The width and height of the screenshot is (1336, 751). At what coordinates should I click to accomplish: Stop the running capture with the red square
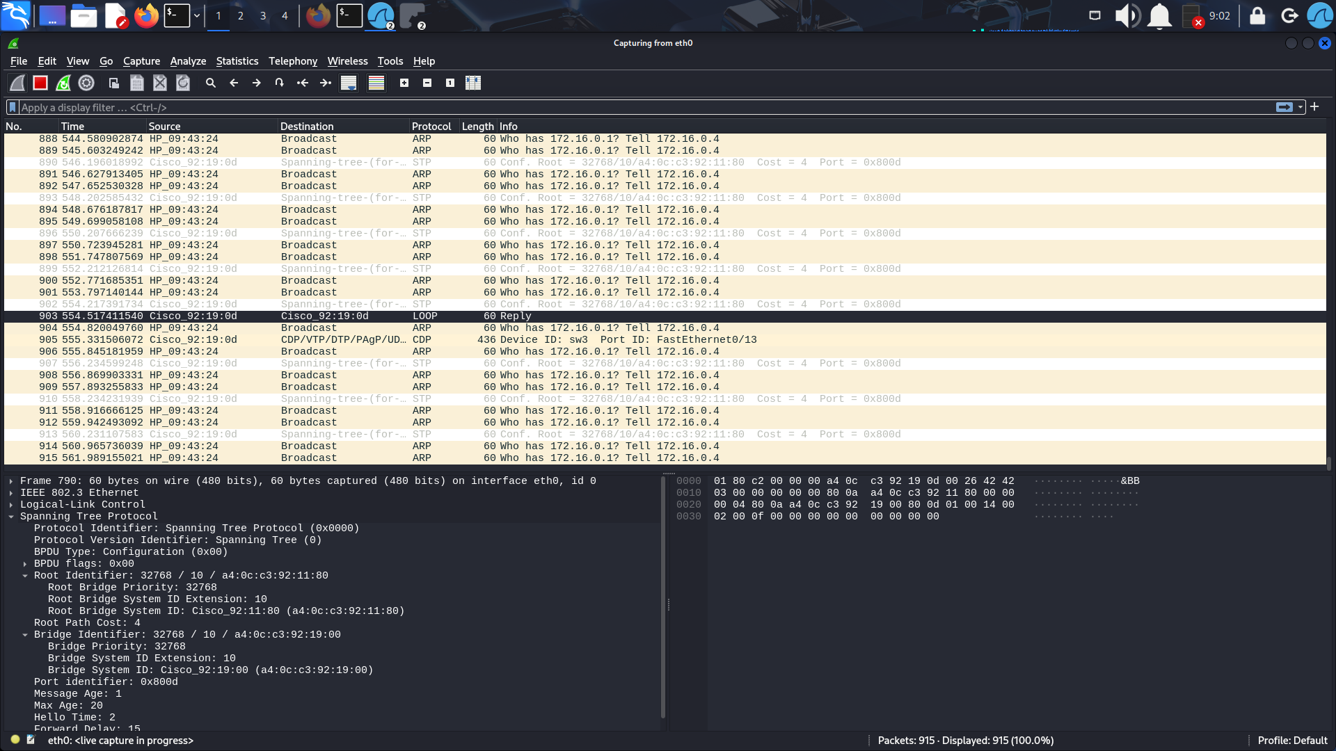click(x=40, y=83)
